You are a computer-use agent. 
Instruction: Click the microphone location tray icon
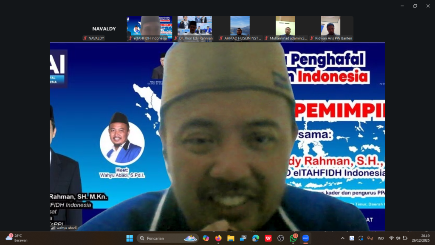[370, 238]
